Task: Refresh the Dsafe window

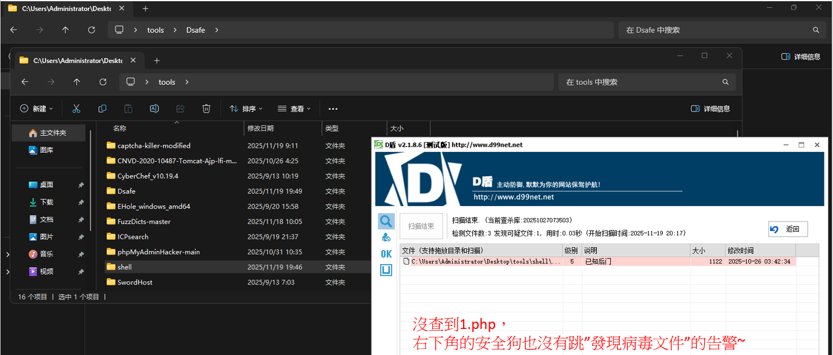Action: [91, 30]
